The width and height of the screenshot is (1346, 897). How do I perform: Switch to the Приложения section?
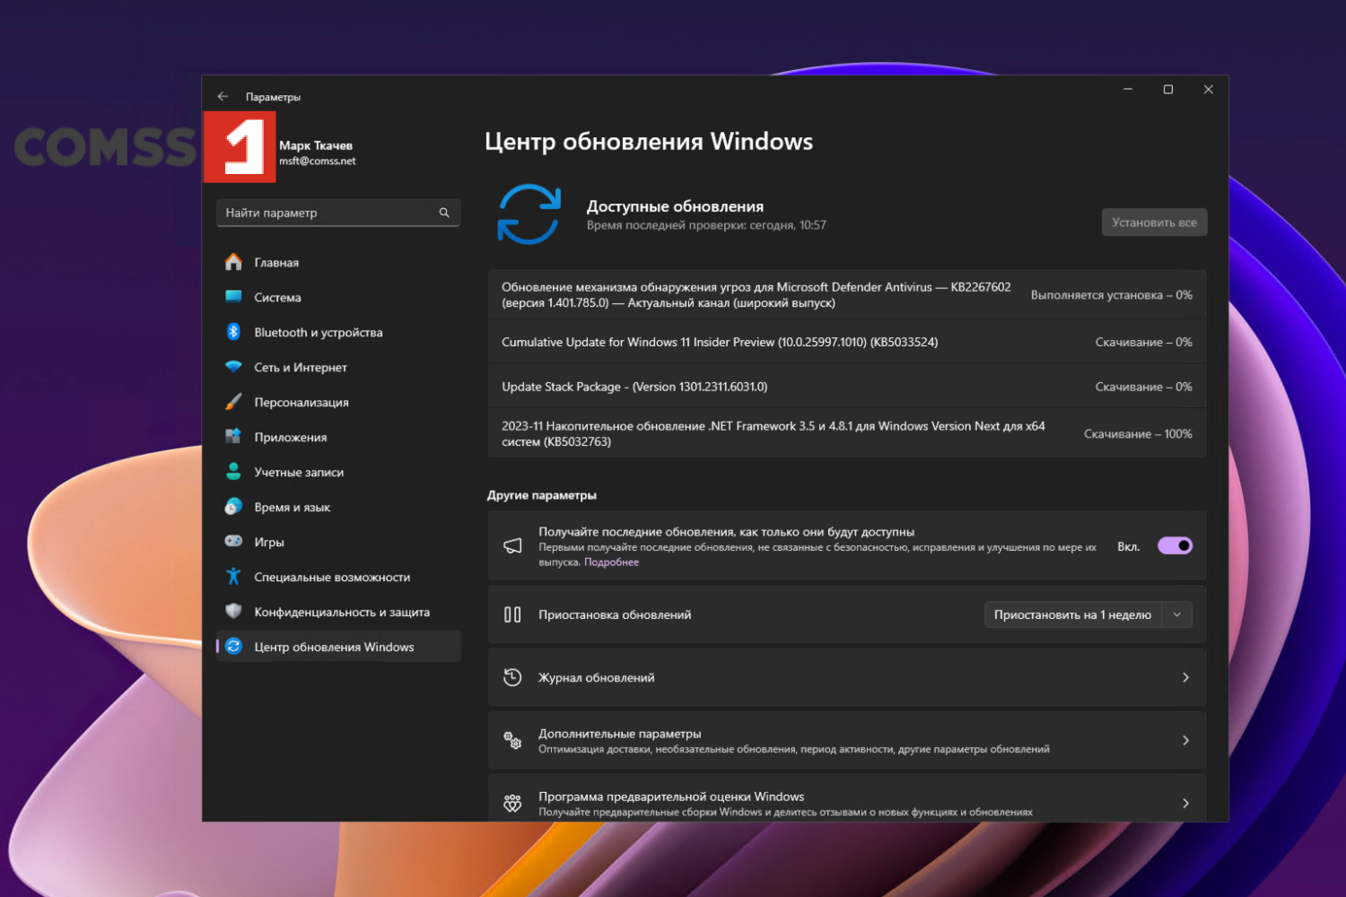click(338, 437)
